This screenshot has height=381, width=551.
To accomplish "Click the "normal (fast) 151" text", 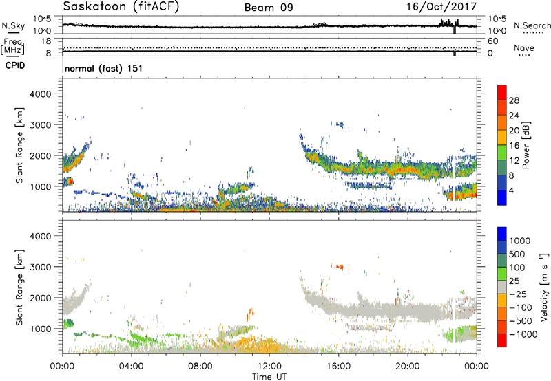I will (x=104, y=68).
